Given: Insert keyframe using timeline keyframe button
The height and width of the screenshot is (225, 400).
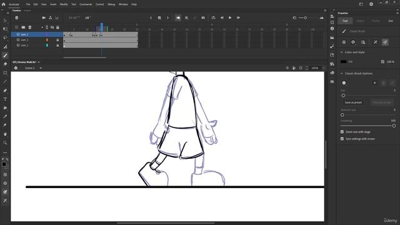Looking at the screenshot, I should 159,17.
